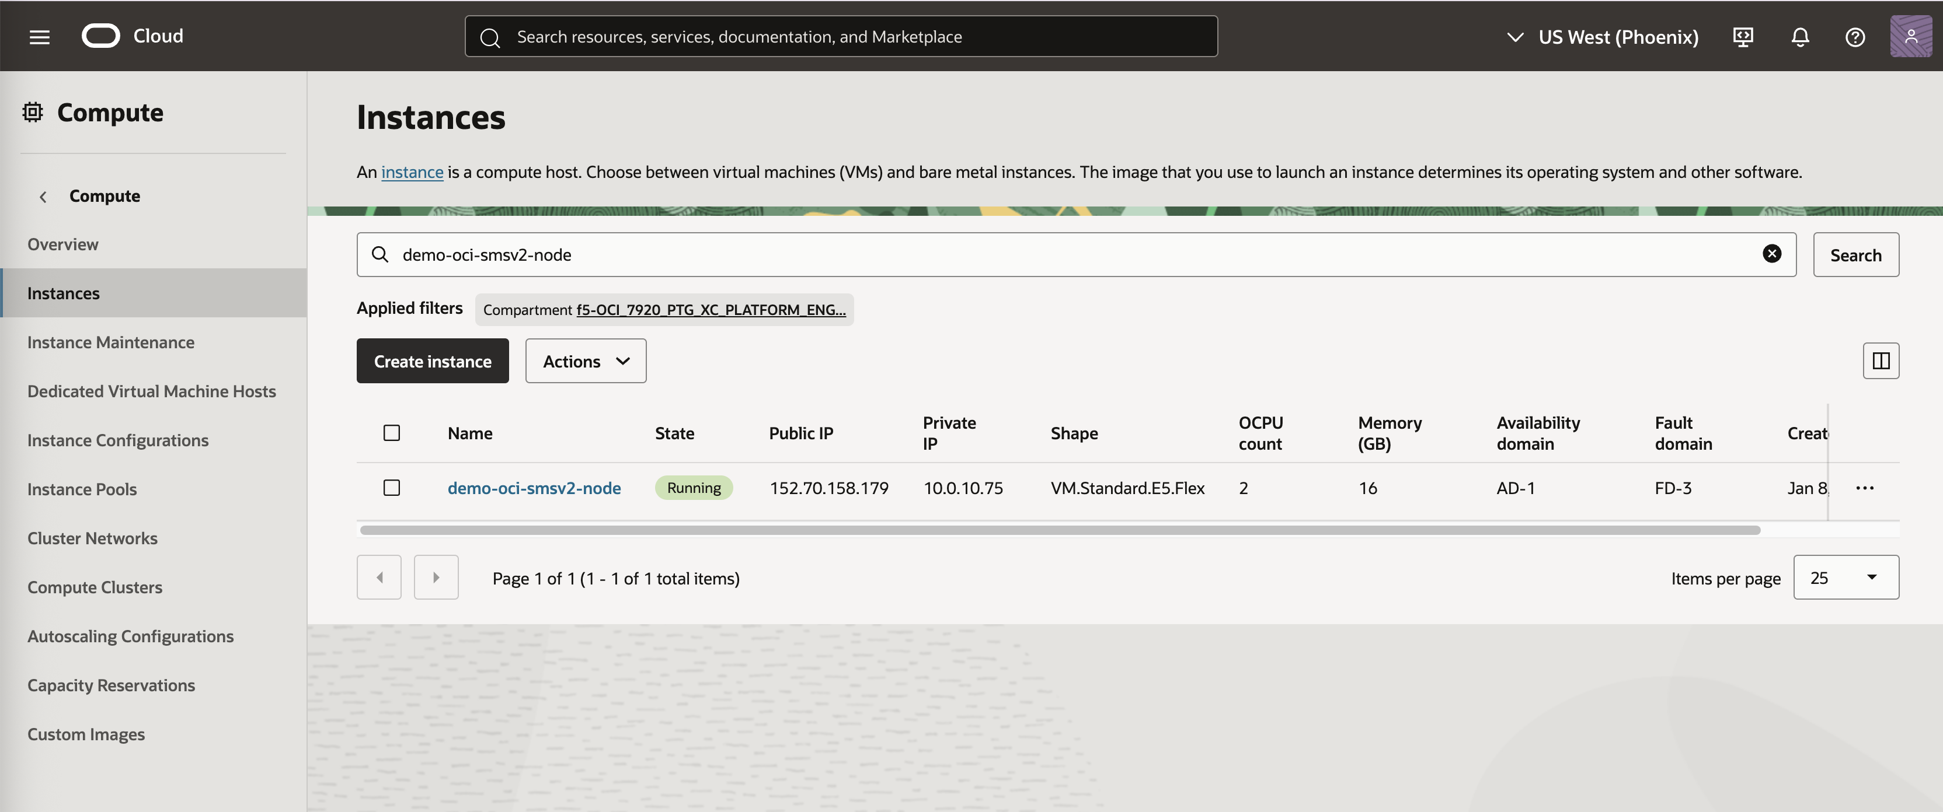This screenshot has width=1943, height=812.
Task: Check the select-all instances checkbox
Action: 392,432
